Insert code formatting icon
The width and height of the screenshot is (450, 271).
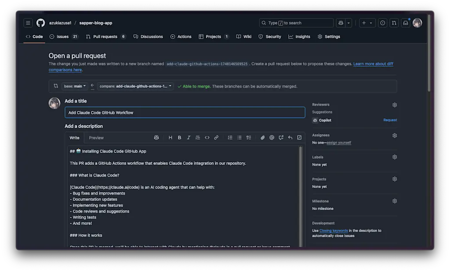pyautogui.click(x=207, y=138)
